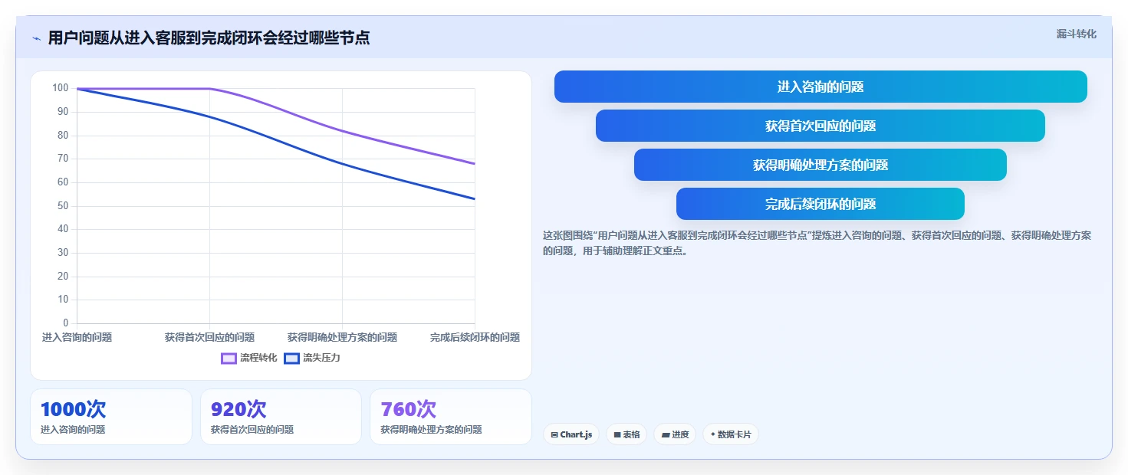This screenshot has height=475, width=1128.
Task: Click the y-axis value 0
Action: pos(65,323)
